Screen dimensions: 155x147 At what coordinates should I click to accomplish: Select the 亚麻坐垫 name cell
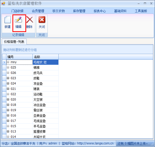pos(45,116)
